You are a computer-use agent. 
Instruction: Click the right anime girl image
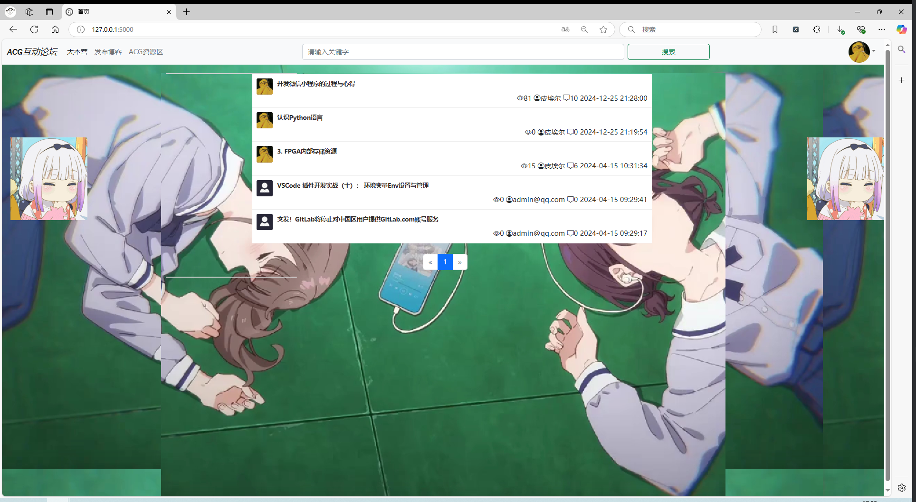tap(846, 179)
